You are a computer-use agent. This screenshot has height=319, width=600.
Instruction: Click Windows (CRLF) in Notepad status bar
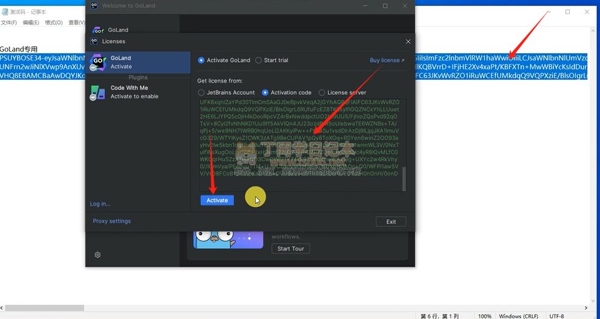(x=519, y=316)
